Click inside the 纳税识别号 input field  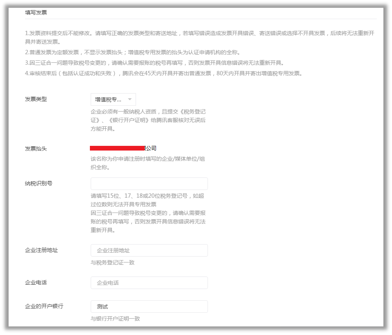click(149, 183)
